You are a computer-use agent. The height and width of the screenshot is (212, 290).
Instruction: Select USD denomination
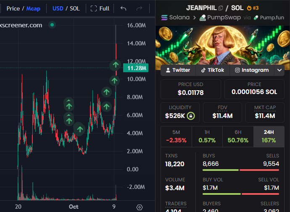[x=58, y=8]
